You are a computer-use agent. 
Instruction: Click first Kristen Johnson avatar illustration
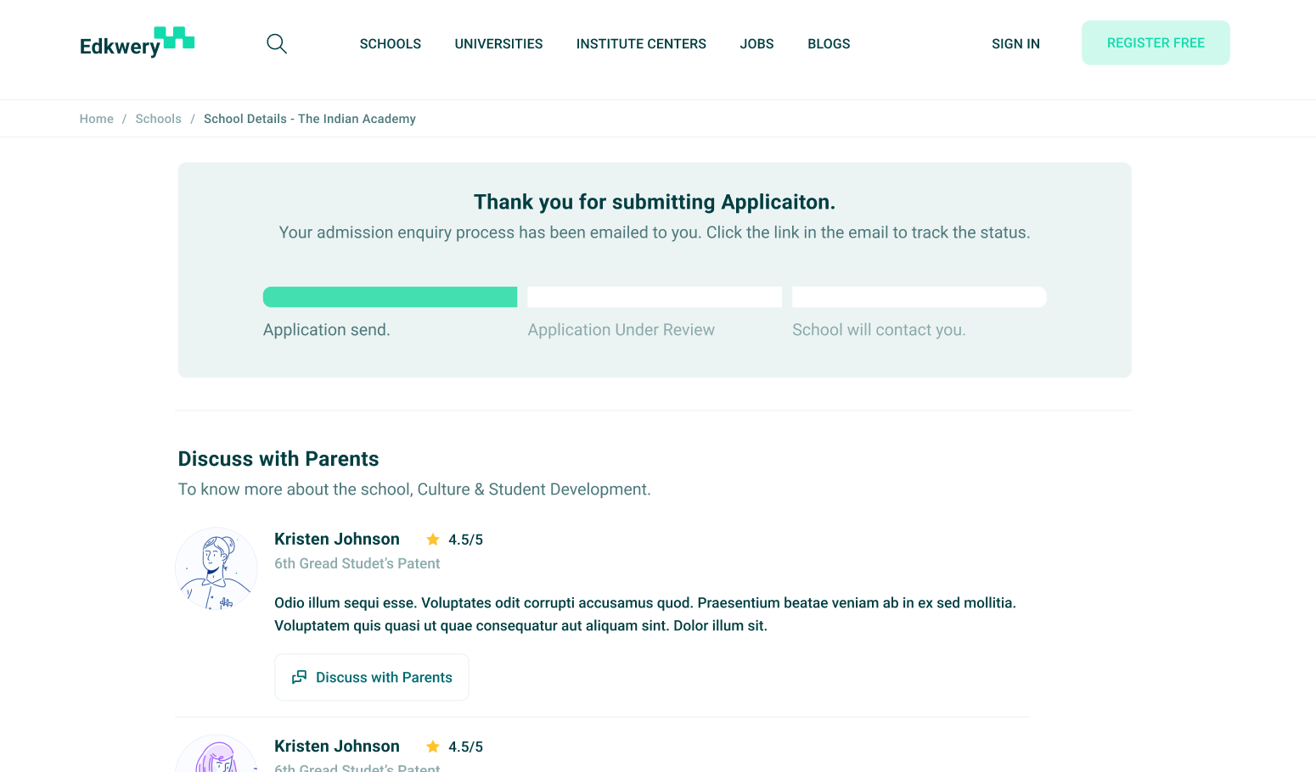(217, 568)
